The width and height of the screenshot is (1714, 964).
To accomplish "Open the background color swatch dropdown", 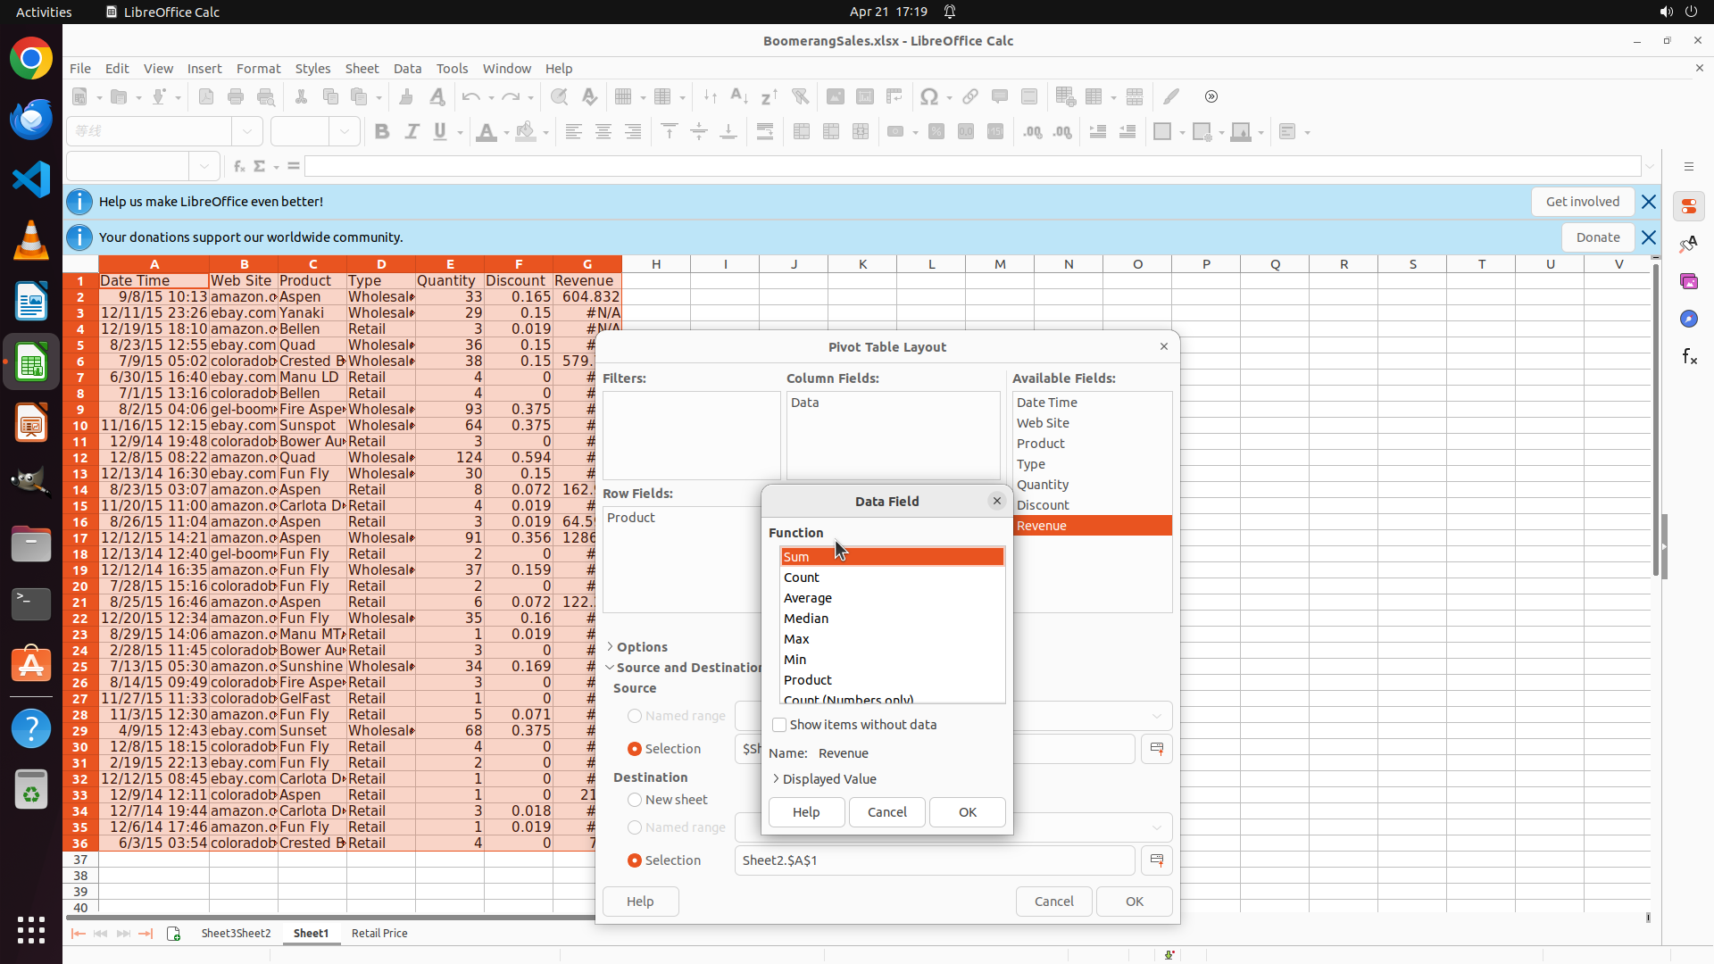I will tap(545, 132).
